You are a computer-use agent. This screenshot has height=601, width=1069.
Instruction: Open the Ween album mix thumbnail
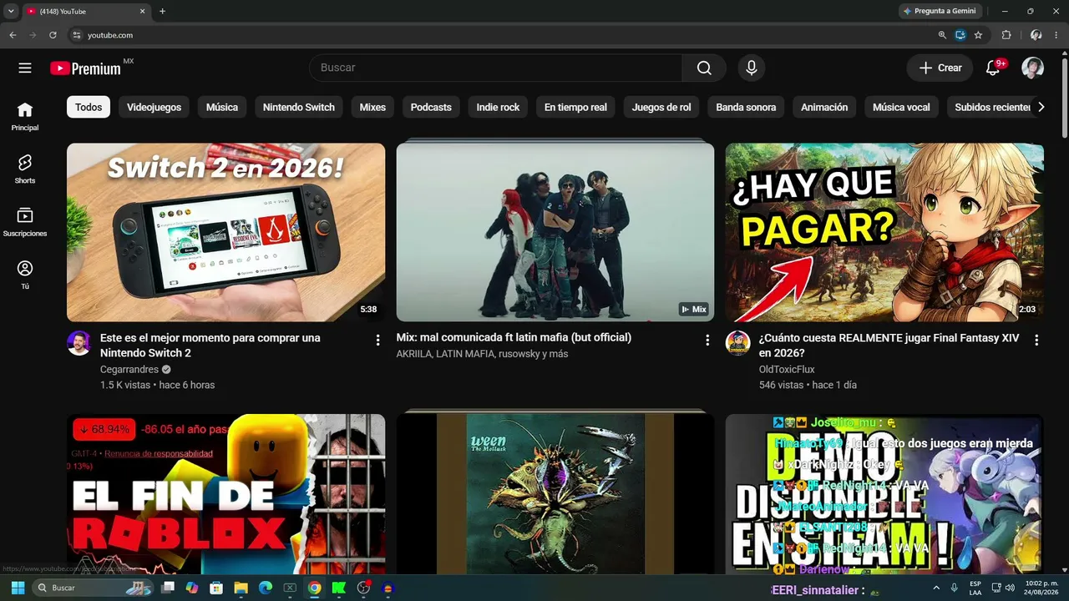click(x=555, y=493)
